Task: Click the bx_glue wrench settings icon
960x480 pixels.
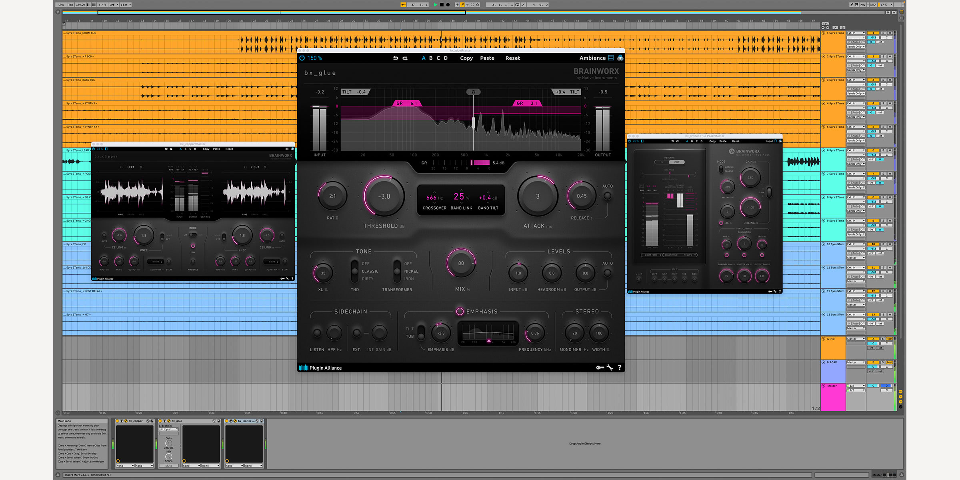Action: [x=610, y=368]
